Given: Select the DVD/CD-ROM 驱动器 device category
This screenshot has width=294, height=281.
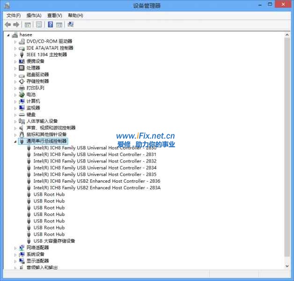Looking at the screenshot, I should click(49, 41).
